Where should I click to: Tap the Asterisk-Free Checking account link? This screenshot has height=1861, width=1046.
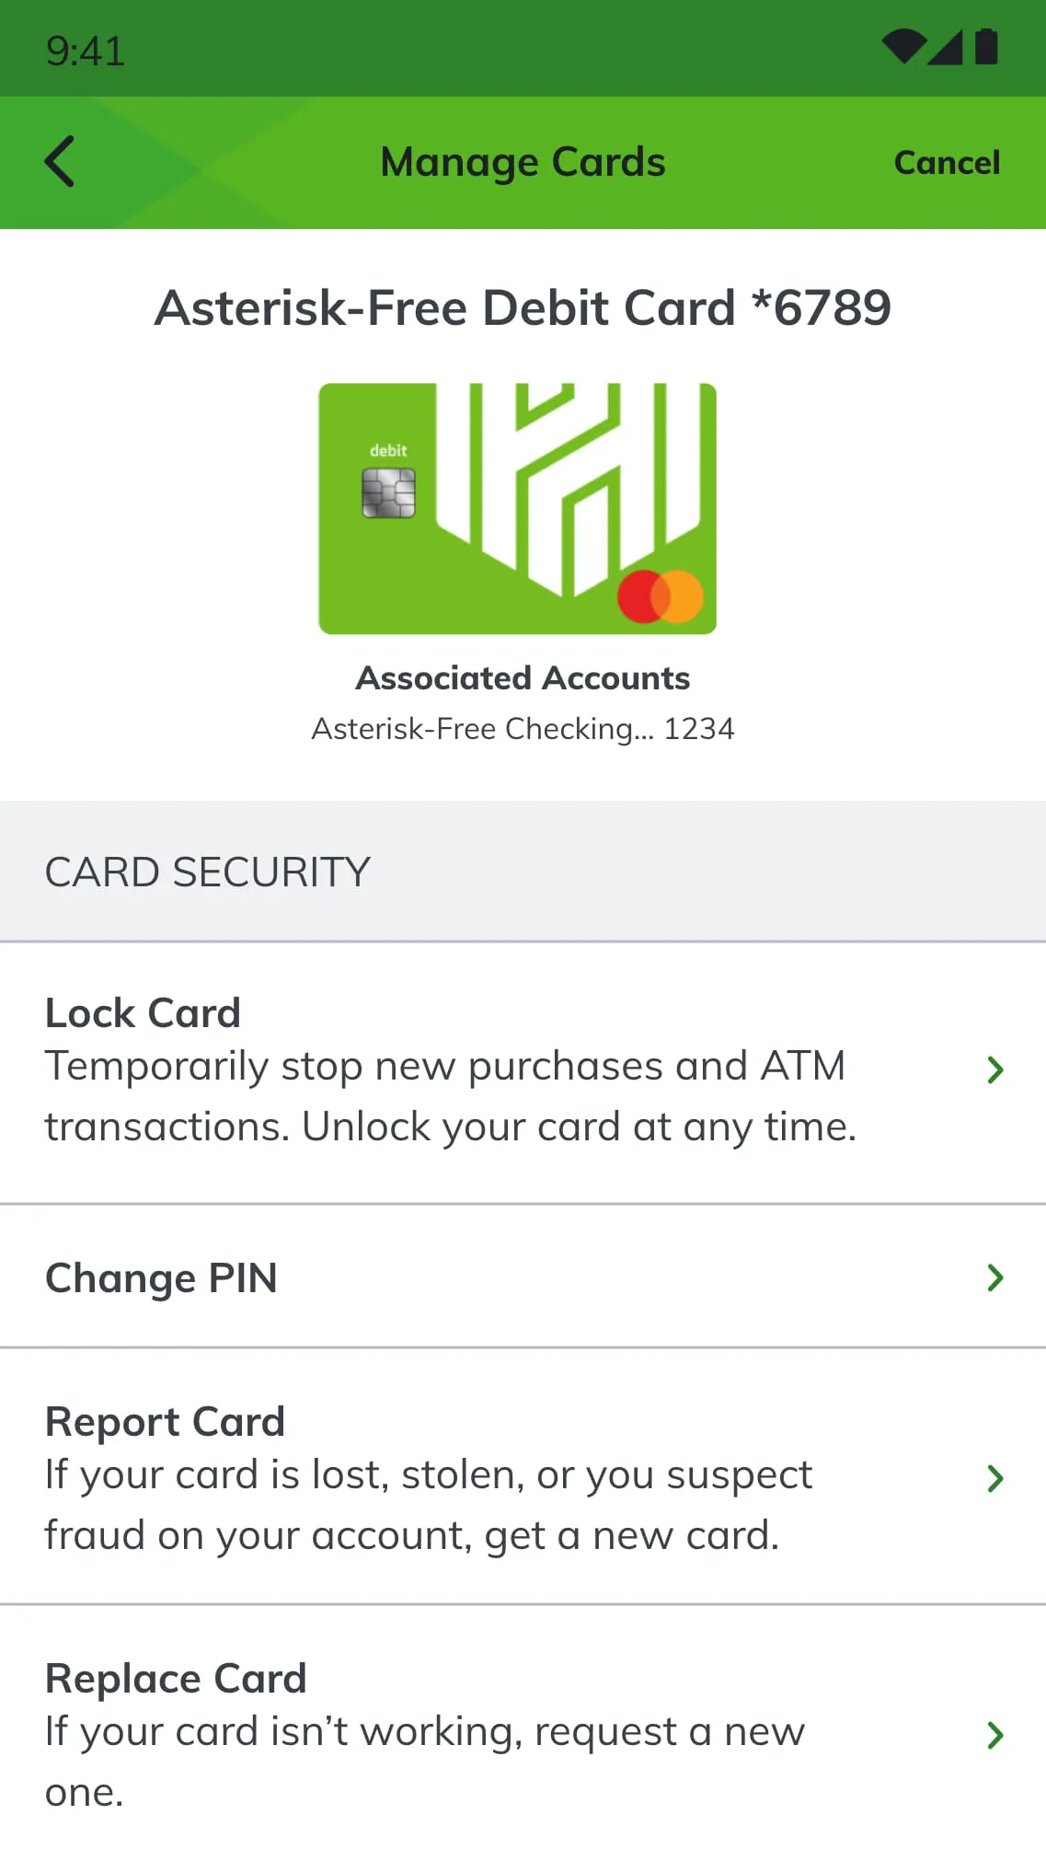(x=523, y=729)
